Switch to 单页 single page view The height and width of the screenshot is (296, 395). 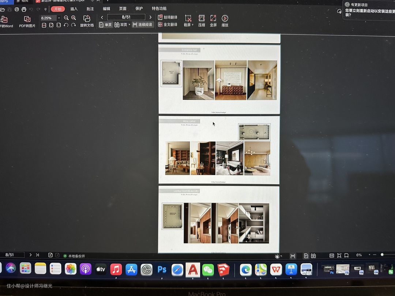(105, 25)
